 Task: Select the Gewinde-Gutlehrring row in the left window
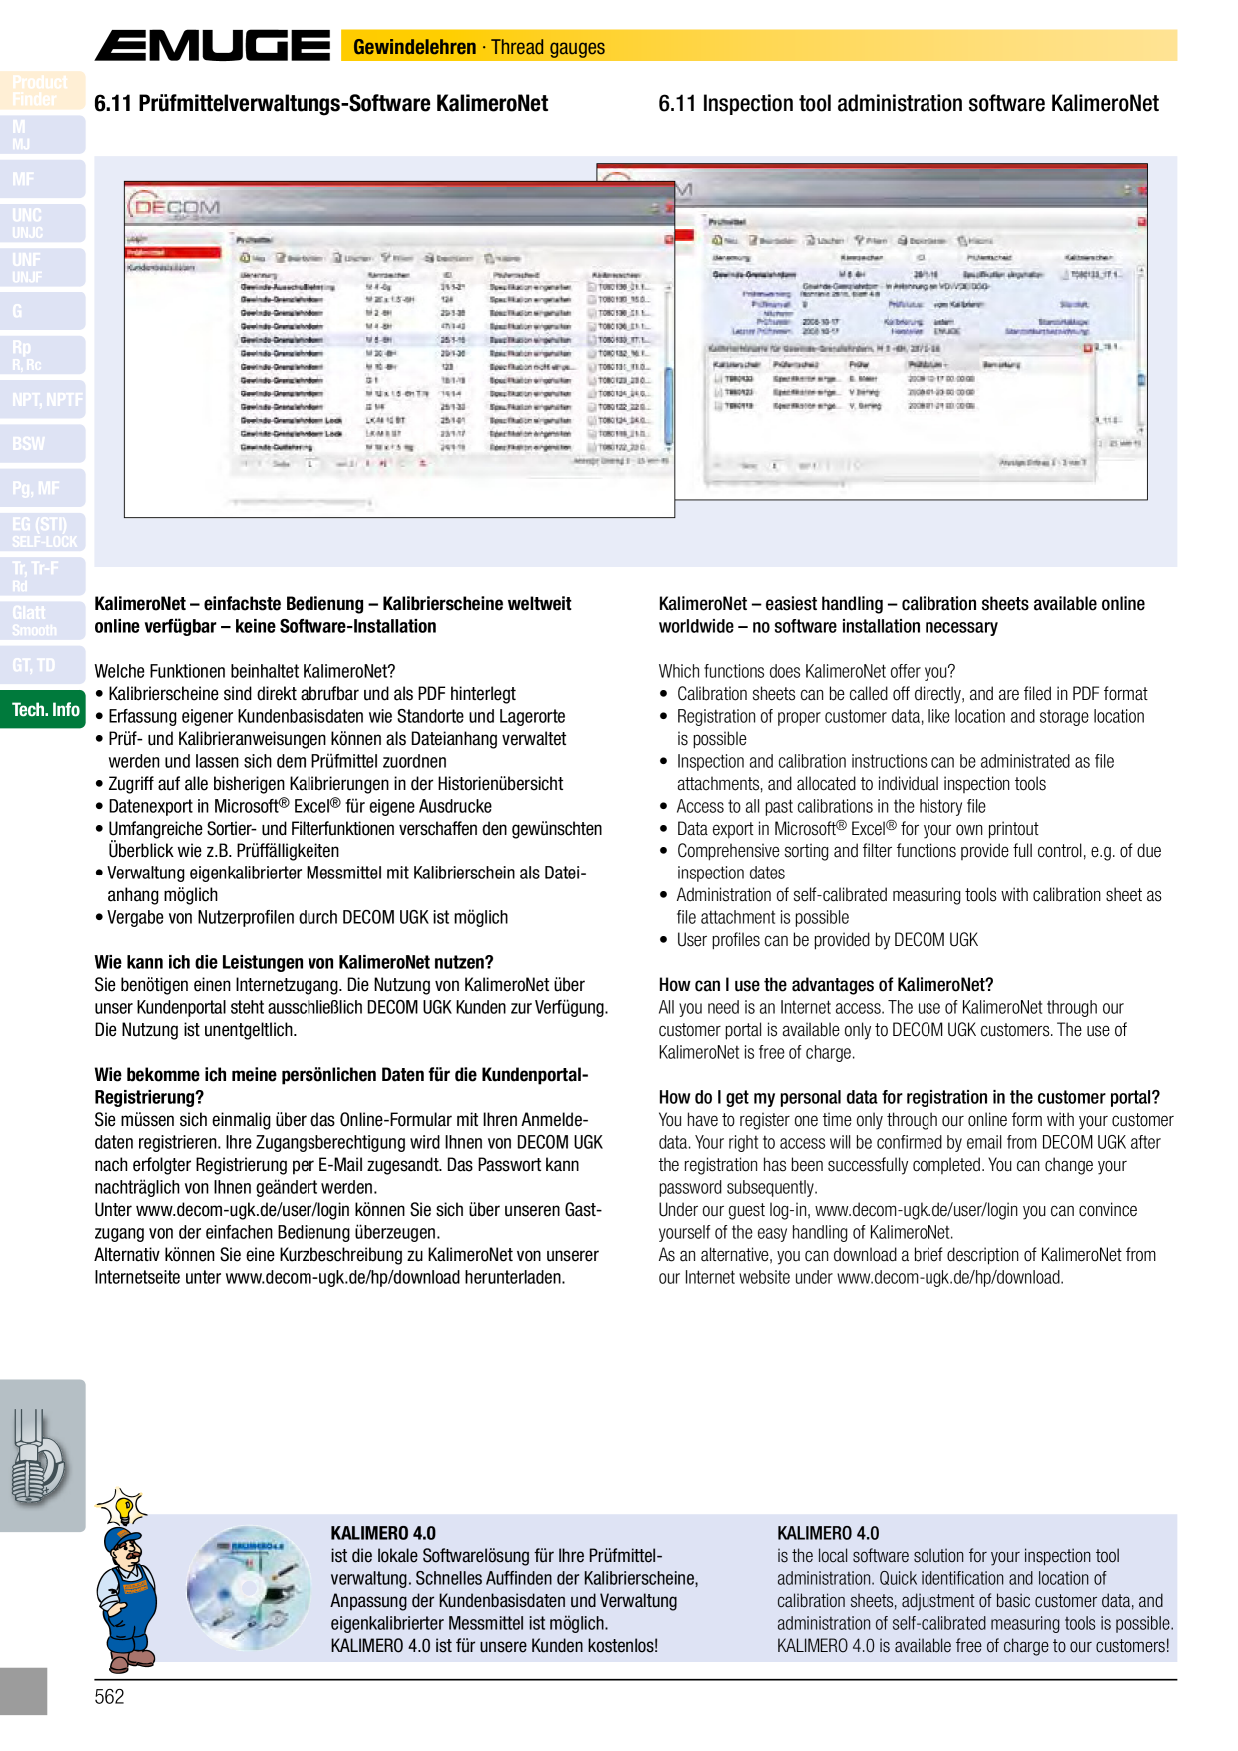[x=451, y=447]
